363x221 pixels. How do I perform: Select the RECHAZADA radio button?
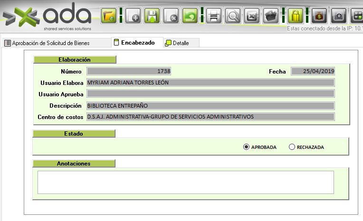point(292,147)
